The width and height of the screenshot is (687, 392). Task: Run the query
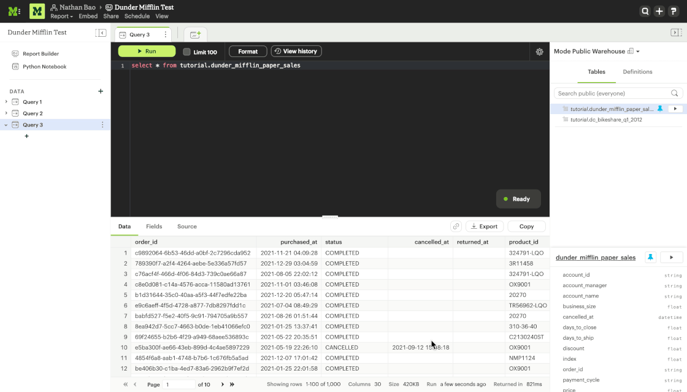(147, 52)
